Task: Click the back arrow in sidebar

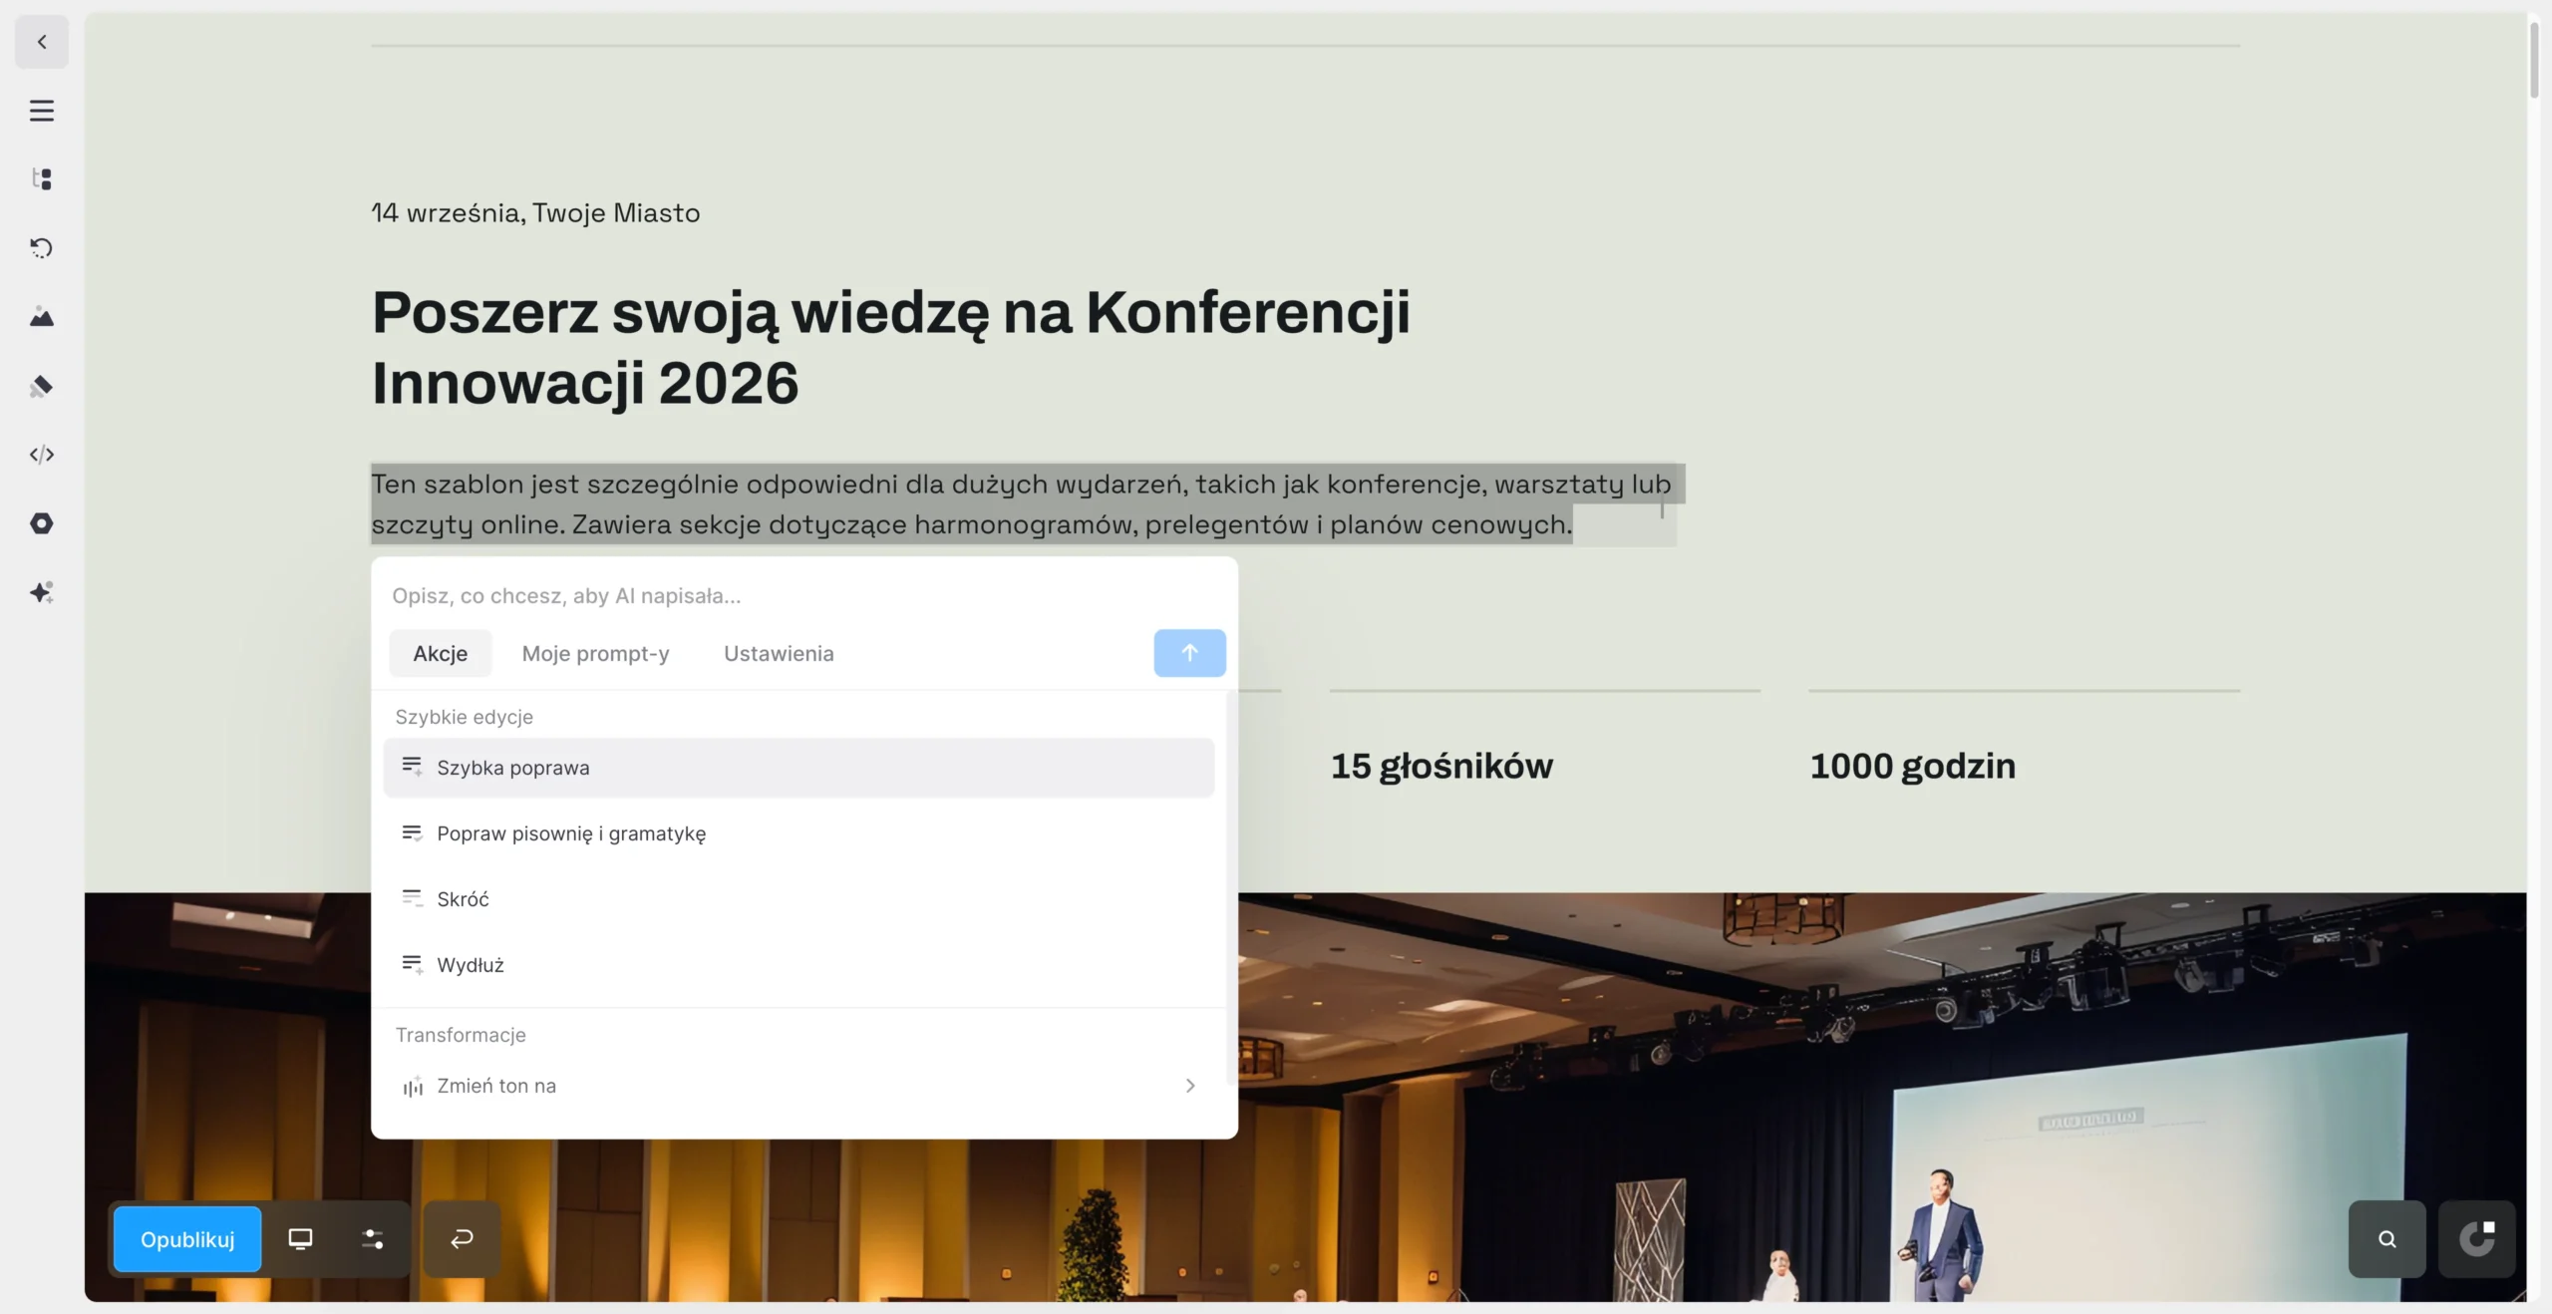Action: click(42, 42)
